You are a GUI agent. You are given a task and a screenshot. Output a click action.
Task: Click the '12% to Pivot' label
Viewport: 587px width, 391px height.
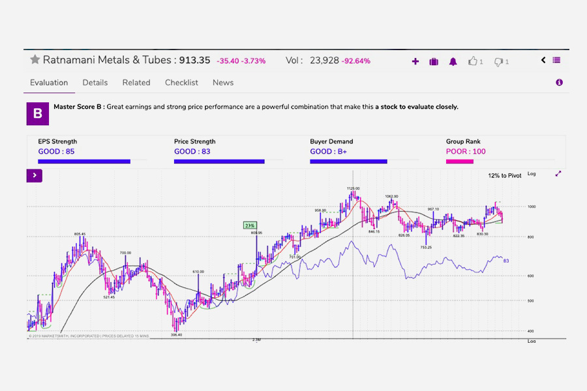[x=505, y=175]
